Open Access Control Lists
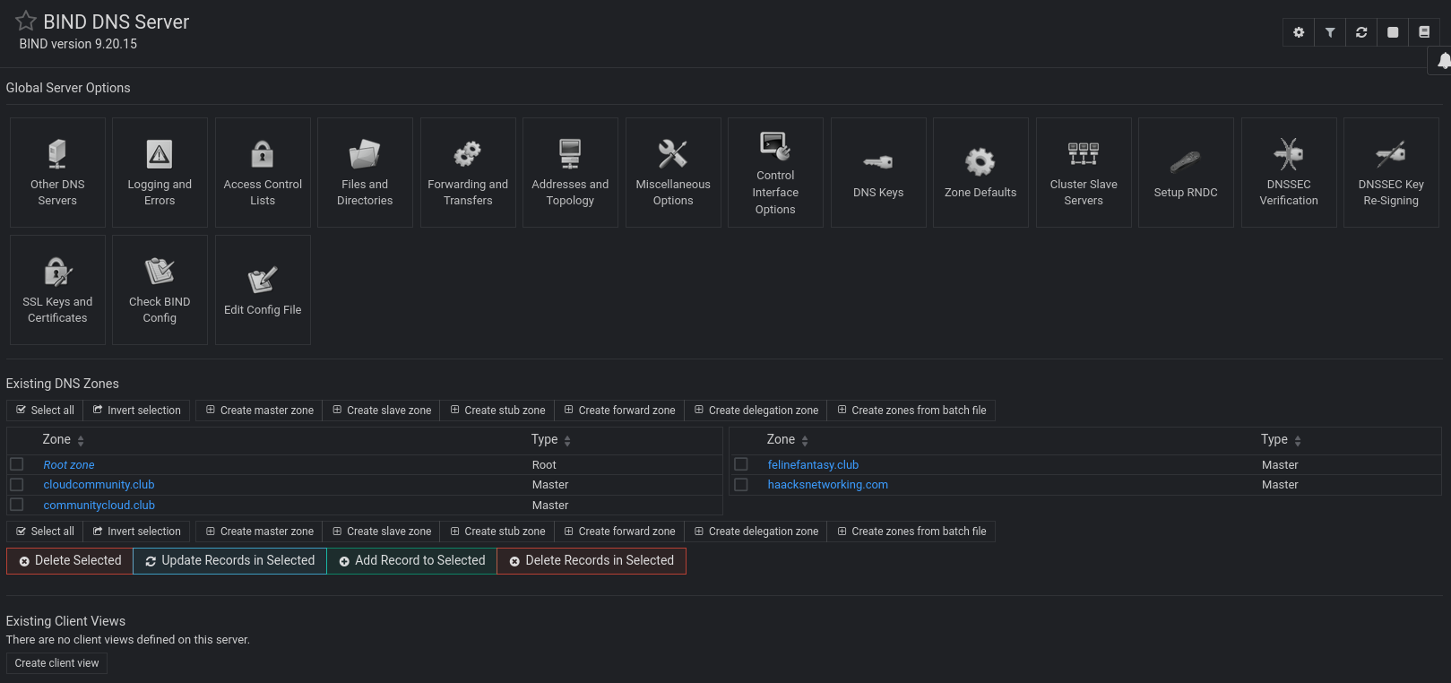1451x683 pixels. 263,172
